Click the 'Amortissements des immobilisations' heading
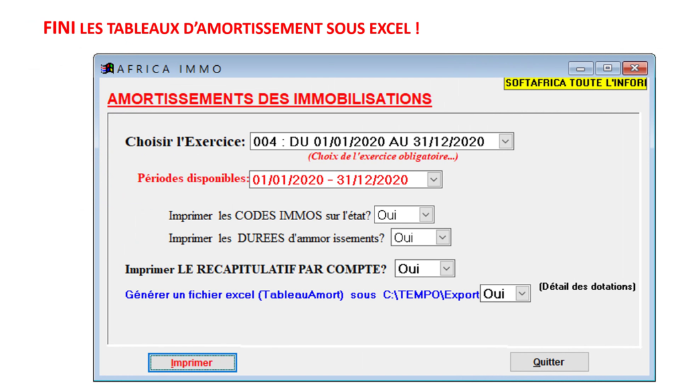This screenshot has width=680, height=383. click(270, 99)
